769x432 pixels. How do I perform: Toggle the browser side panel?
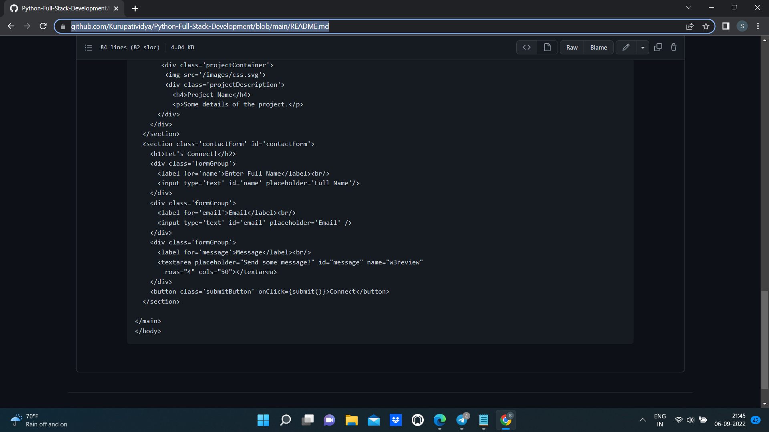(x=726, y=26)
